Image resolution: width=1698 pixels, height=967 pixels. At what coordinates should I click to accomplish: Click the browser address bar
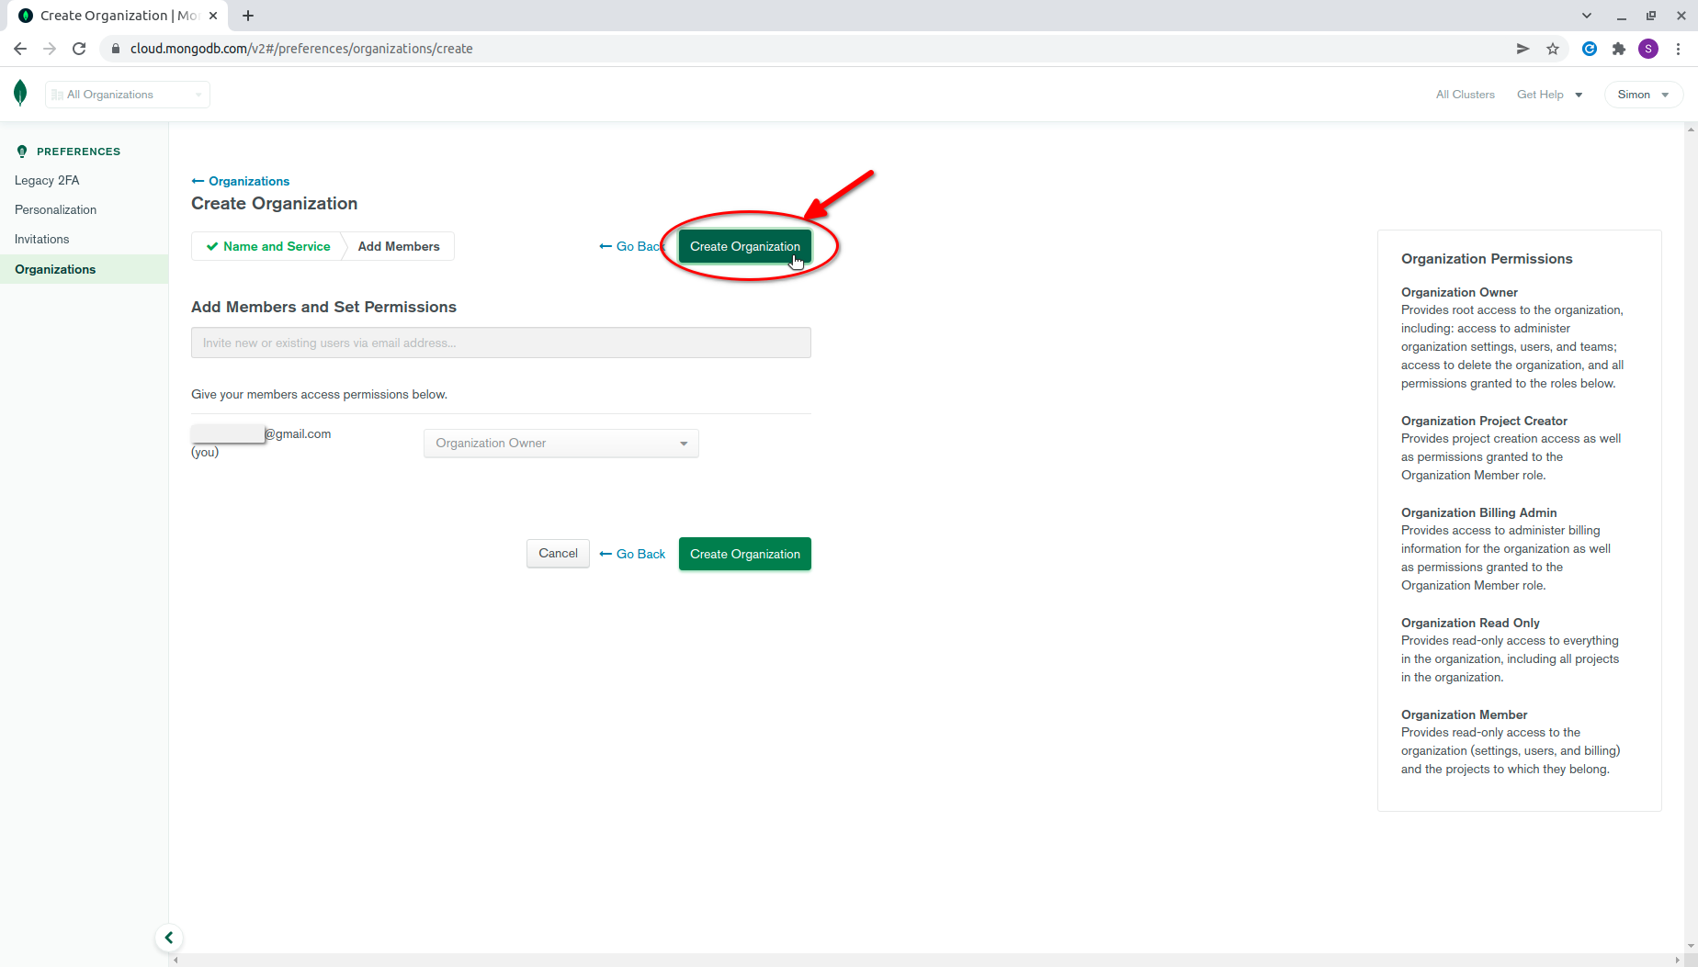[x=809, y=49]
